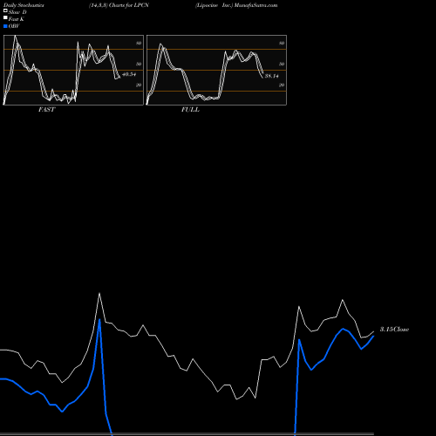The image size is (436, 436).
Task: Click the FAST stochastic chart thumbnail
Action: [x=73, y=70]
